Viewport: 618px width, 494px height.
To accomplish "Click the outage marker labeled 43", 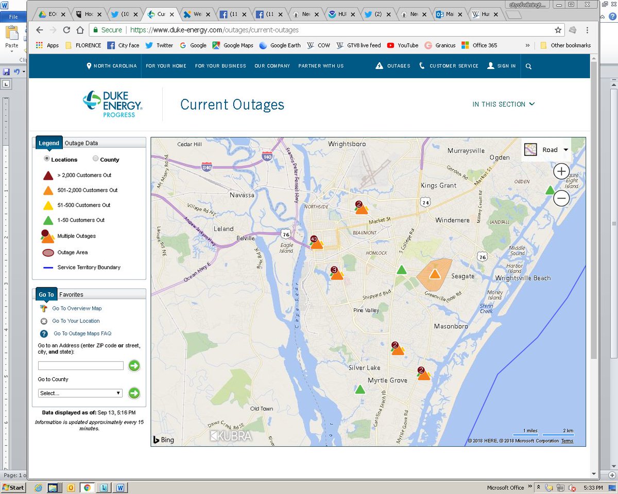I will (317, 243).
